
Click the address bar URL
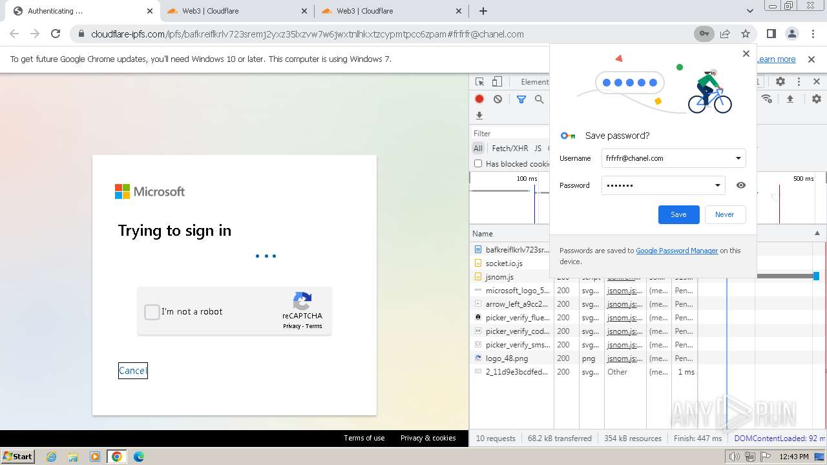coord(307,34)
